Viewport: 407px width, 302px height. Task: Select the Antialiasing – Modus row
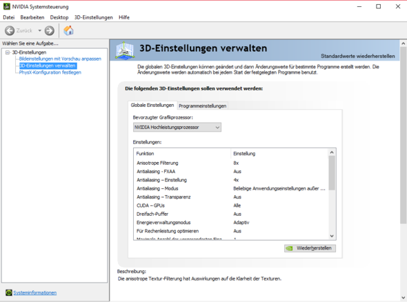pos(231,189)
